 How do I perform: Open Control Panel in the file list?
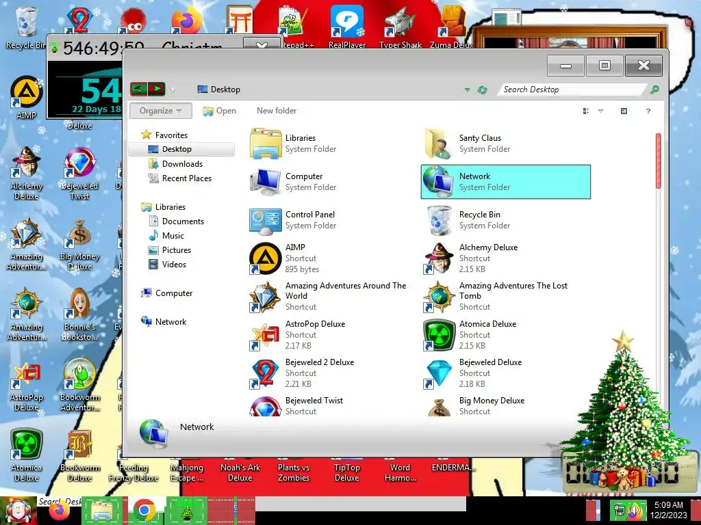point(292,220)
